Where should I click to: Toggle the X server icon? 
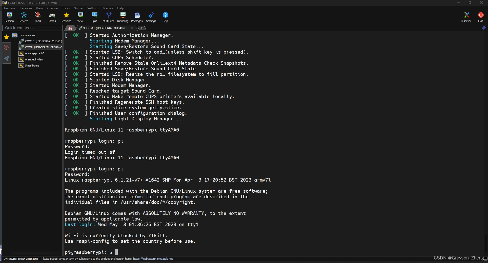coord(466,17)
